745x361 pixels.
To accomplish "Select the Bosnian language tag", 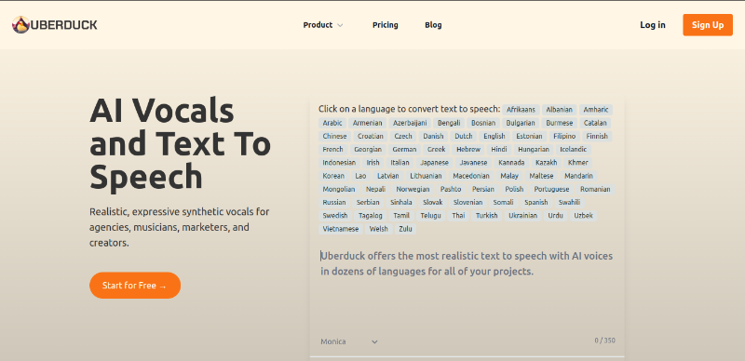I will point(483,123).
